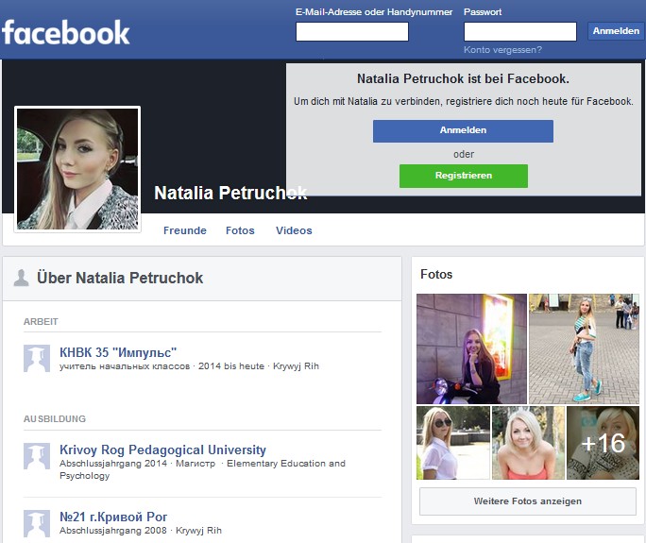Click the КНВК 35 Импульс workplace icon
Viewport: 646px width, 543px height.
[37, 358]
